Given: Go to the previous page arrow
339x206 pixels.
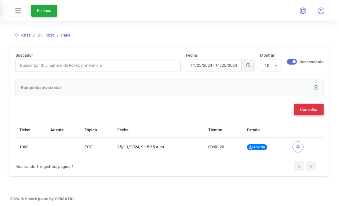Looking at the screenshot, I should tap(299, 166).
